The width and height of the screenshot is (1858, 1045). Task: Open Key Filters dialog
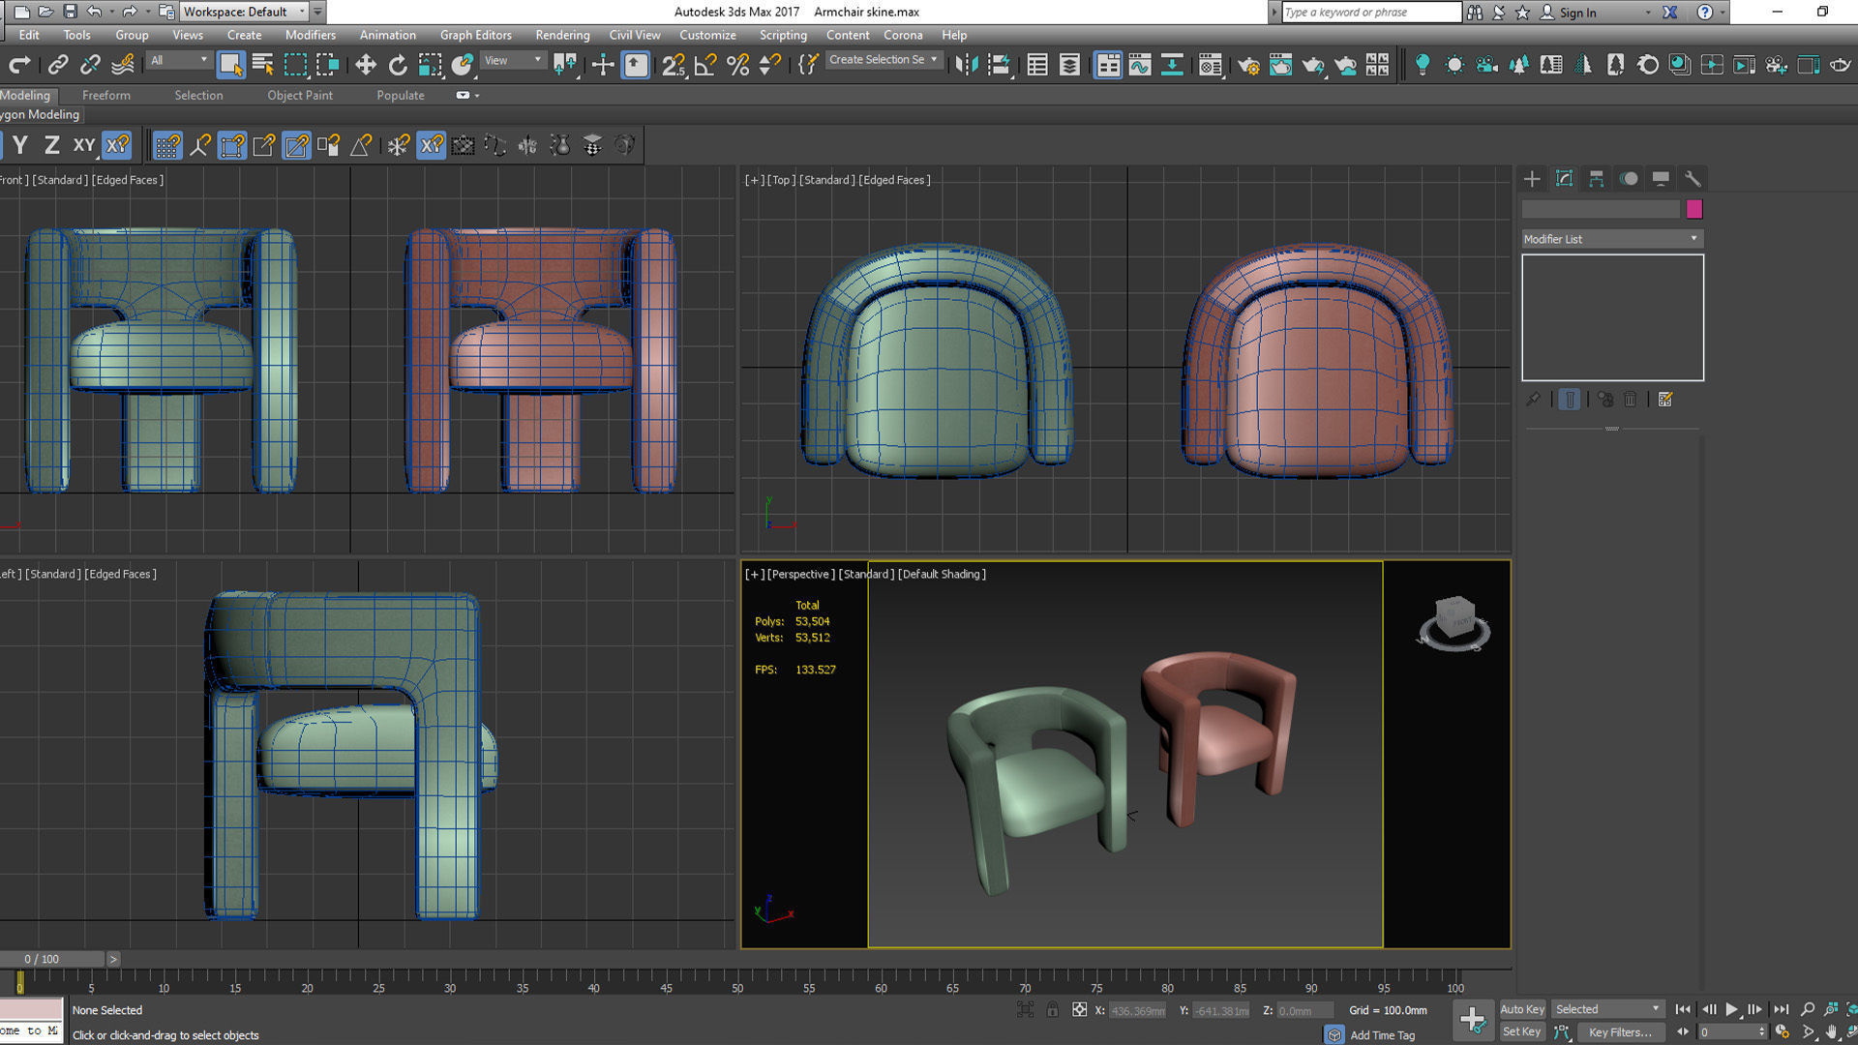click(x=1621, y=1032)
